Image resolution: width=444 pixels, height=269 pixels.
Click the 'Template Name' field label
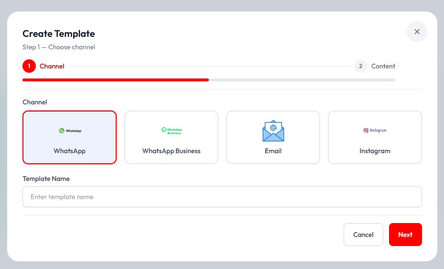[46, 179]
